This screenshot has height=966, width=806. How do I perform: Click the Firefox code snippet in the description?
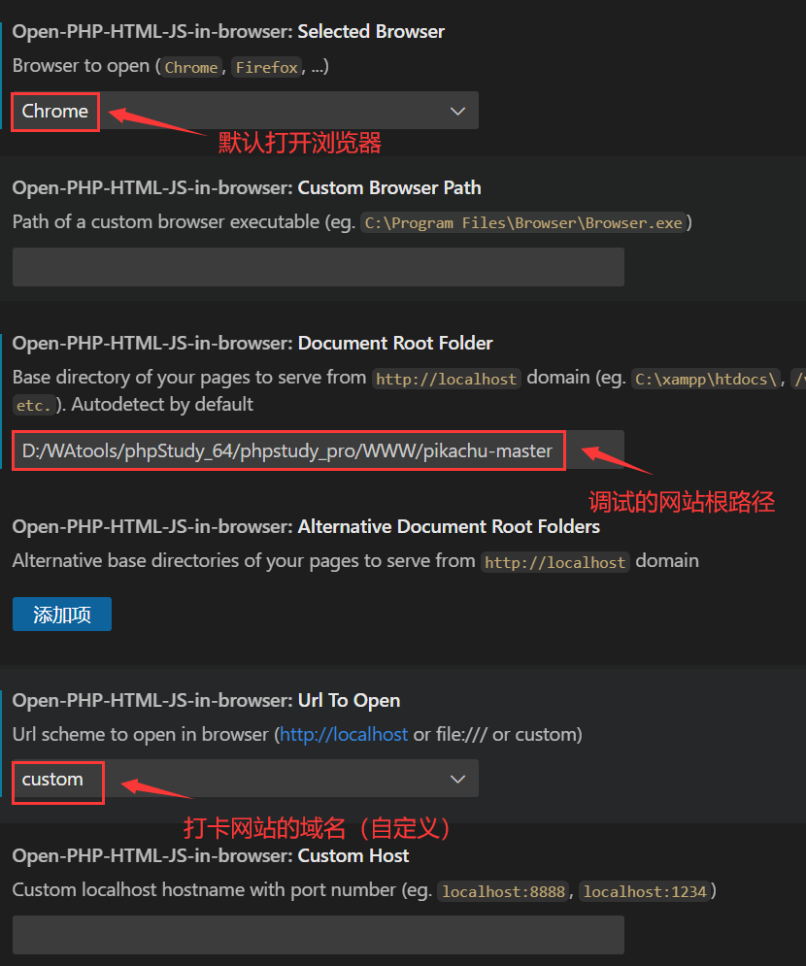(x=267, y=67)
